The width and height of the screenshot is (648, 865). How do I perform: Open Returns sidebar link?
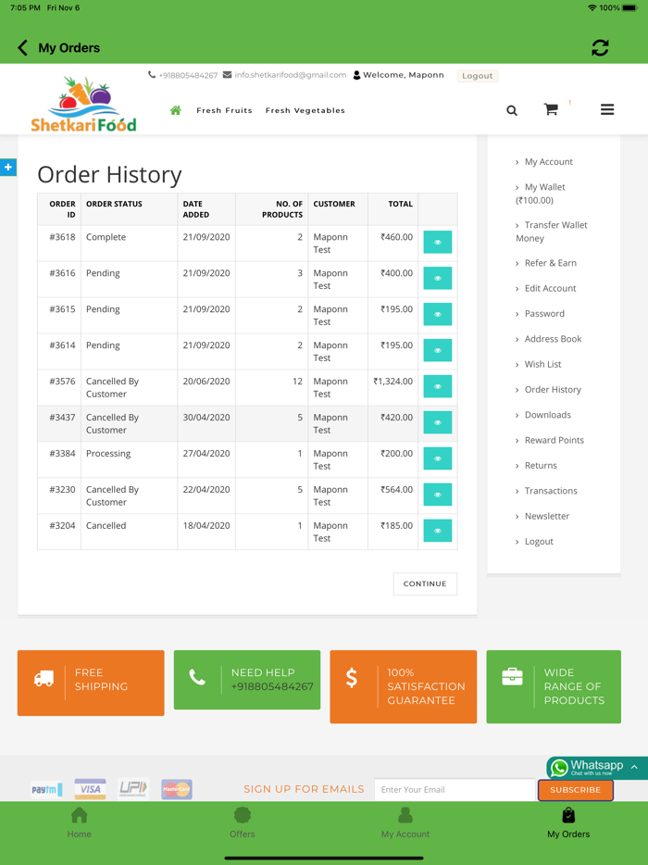point(540,466)
